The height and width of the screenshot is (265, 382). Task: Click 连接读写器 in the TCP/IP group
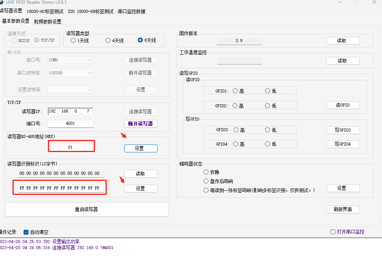140,112
